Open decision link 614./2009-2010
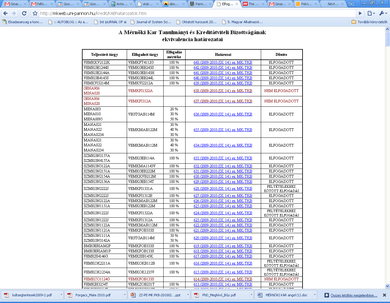390x303 pixels. pos(223,279)
